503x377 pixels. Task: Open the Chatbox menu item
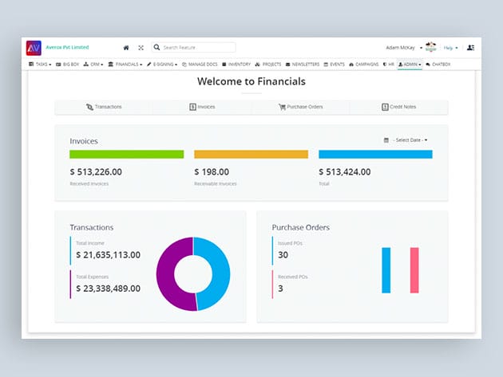(x=438, y=64)
